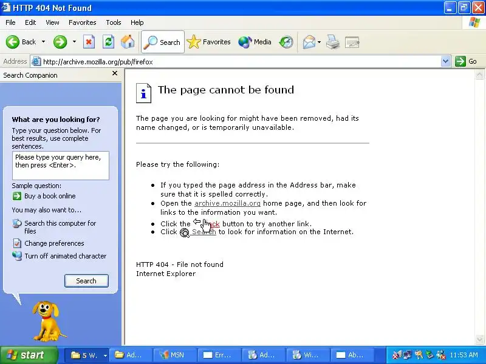486x364 pixels.
Task: Click the Search Companion Search button
Action: pos(86,281)
